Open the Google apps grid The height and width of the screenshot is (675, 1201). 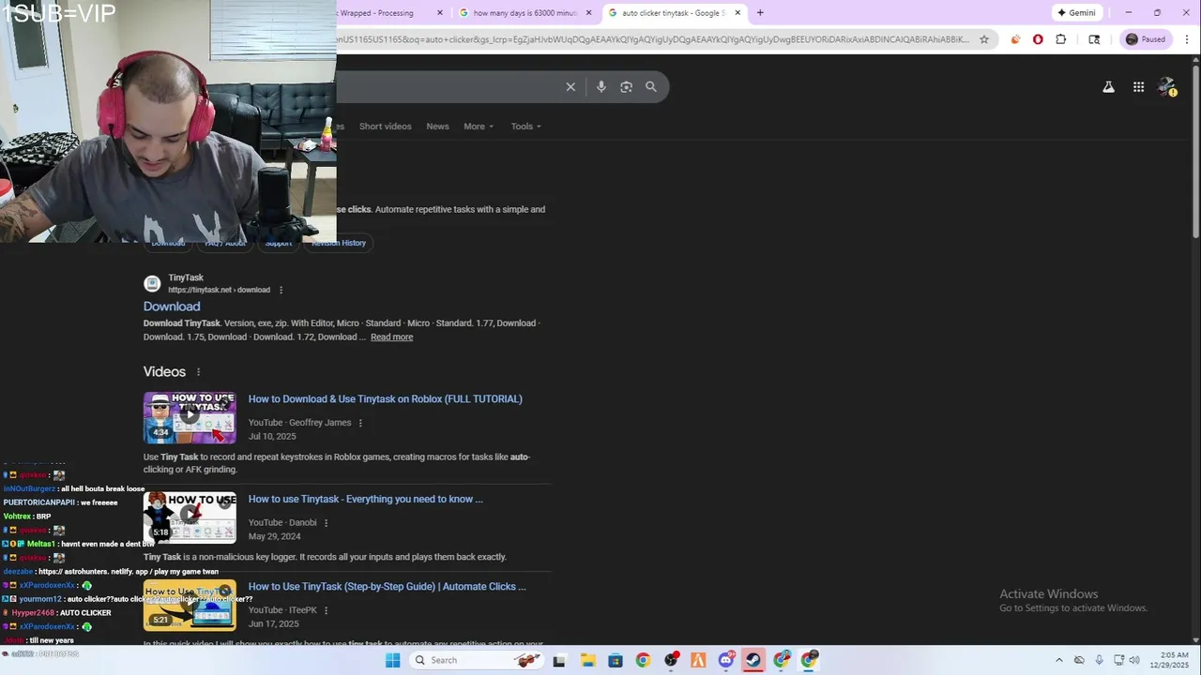click(x=1138, y=86)
